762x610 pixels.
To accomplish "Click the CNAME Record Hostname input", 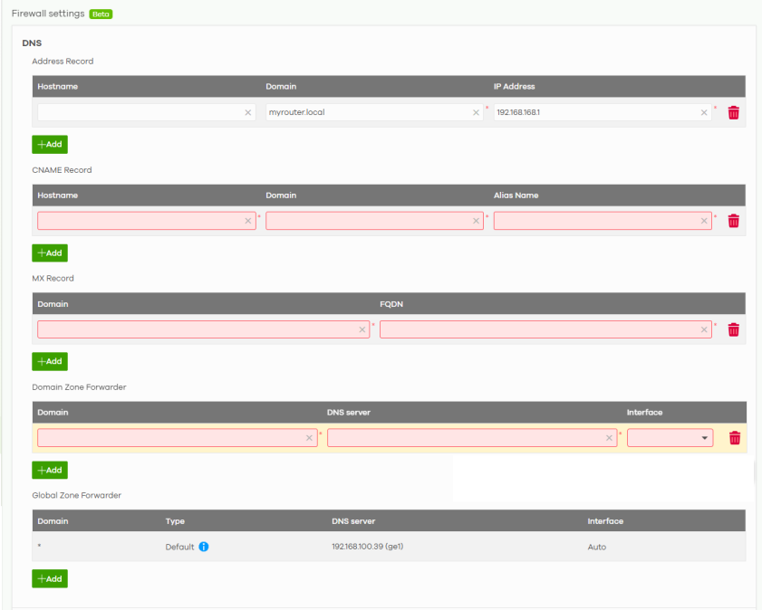I will click(x=140, y=222).
